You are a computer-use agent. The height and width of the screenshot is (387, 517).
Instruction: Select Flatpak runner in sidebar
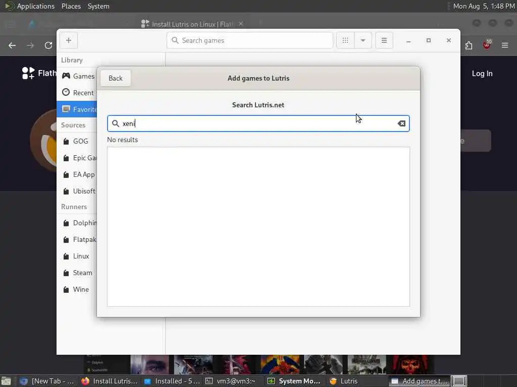point(77,239)
